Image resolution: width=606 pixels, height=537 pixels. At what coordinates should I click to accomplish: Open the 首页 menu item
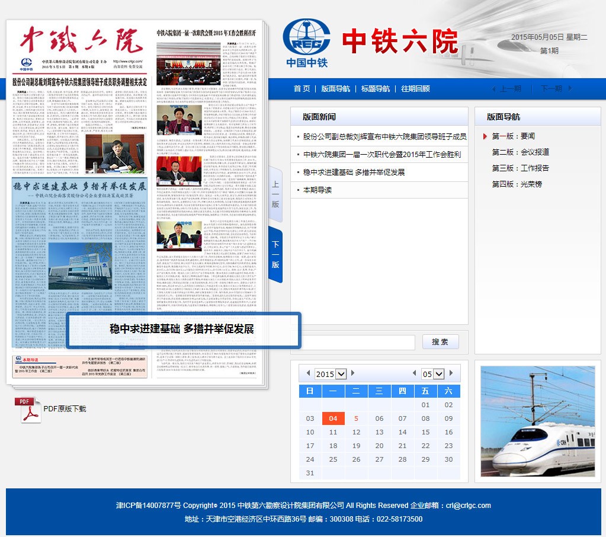pos(302,89)
